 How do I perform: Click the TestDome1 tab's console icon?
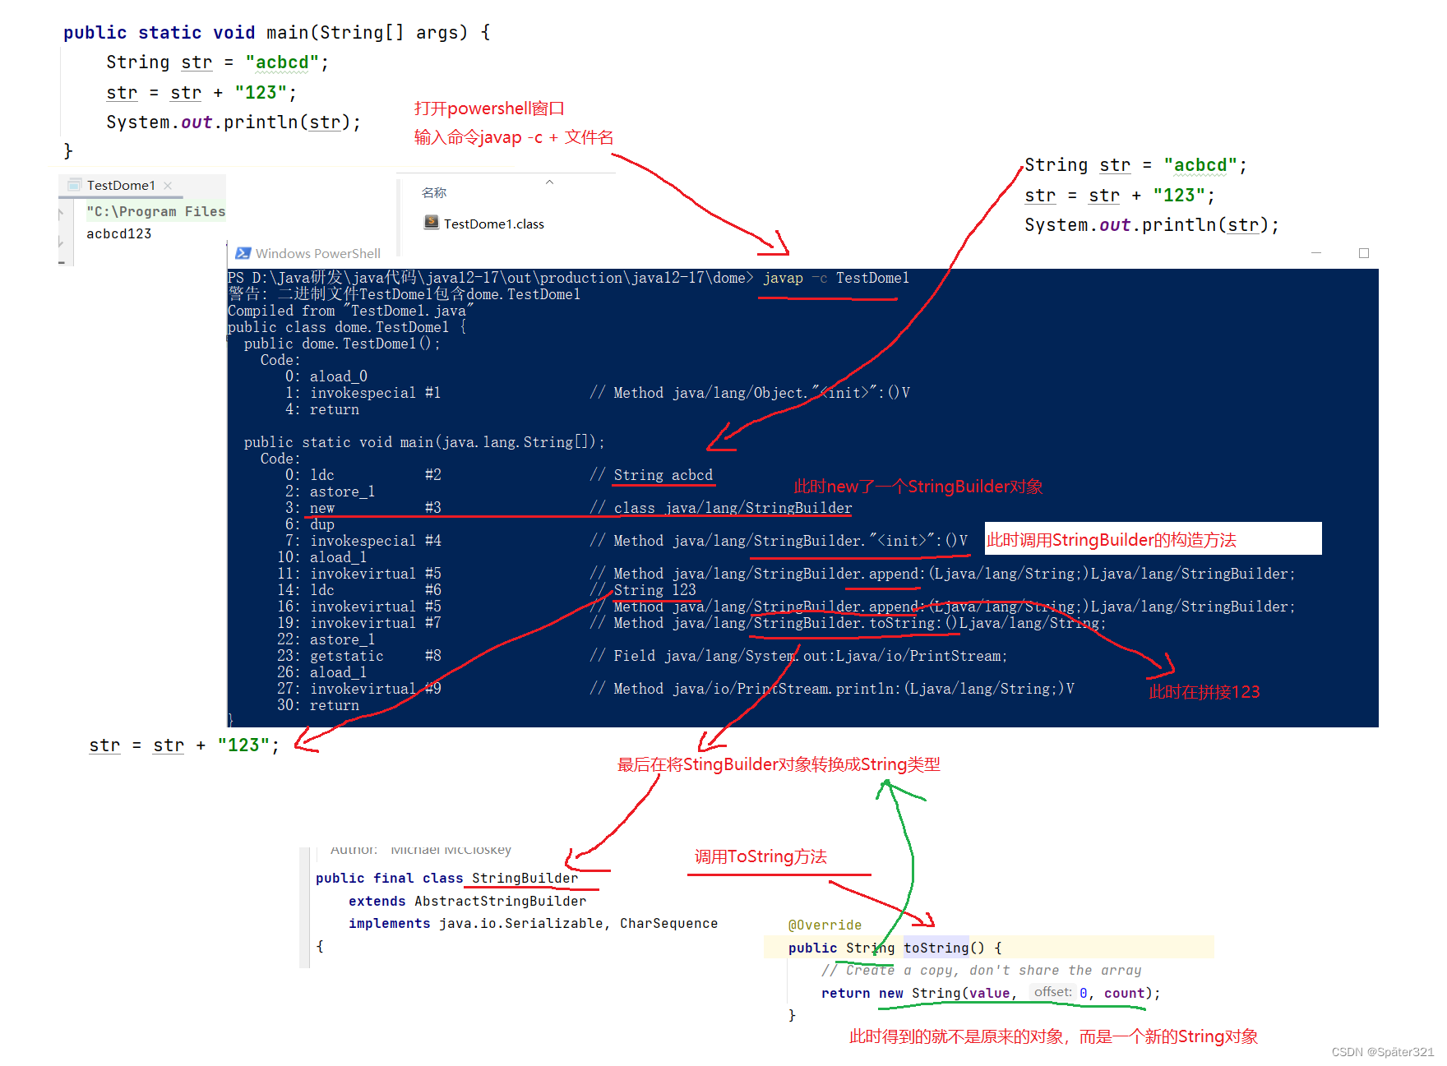click(x=75, y=185)
